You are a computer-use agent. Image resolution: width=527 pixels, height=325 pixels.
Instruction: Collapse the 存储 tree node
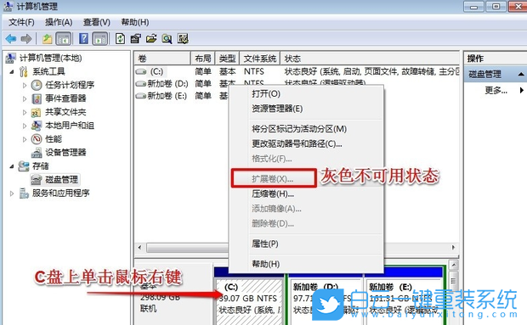pos(12,166)
